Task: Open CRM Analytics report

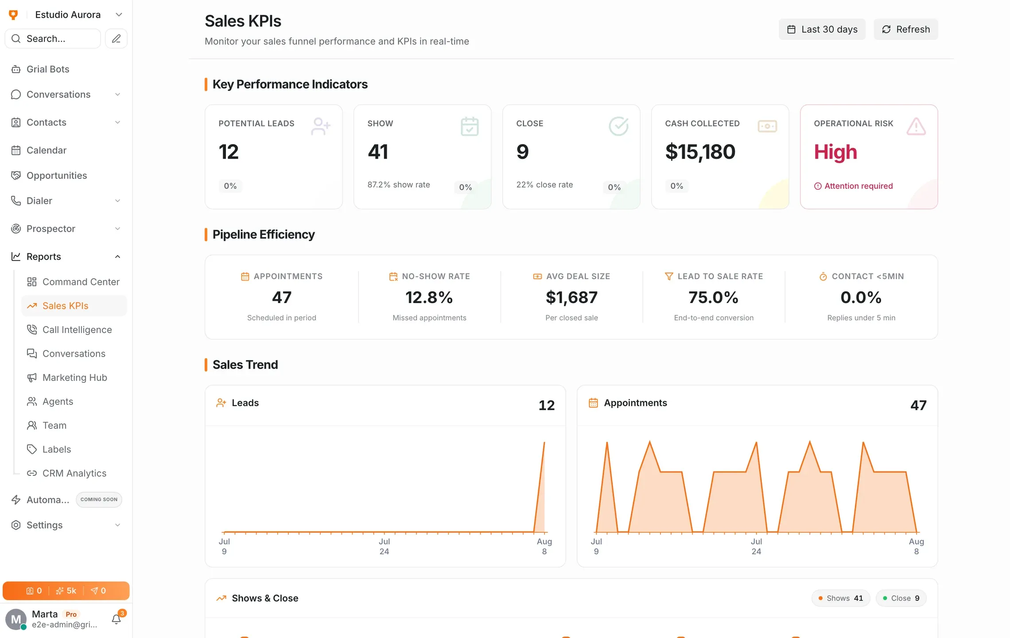Action: coord(74,473)
